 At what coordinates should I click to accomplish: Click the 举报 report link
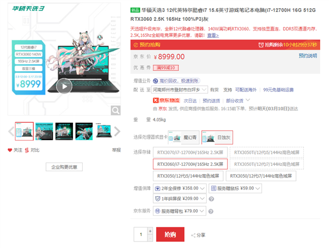click(x=116, y=150)
